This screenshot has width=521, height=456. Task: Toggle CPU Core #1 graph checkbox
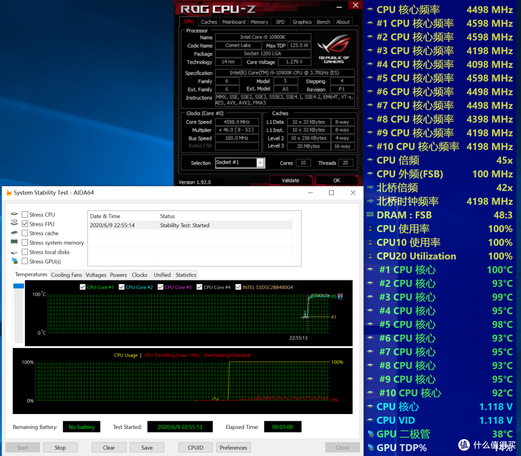83,287
